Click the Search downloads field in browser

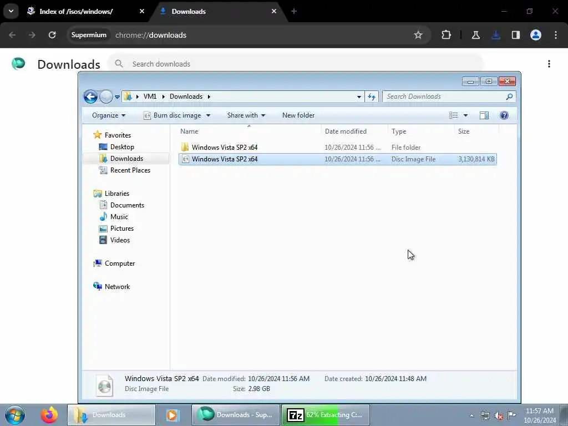click(295, 64)
